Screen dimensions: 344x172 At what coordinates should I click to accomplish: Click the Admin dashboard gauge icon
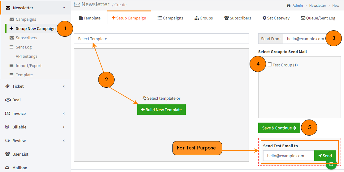coord(289,6)
